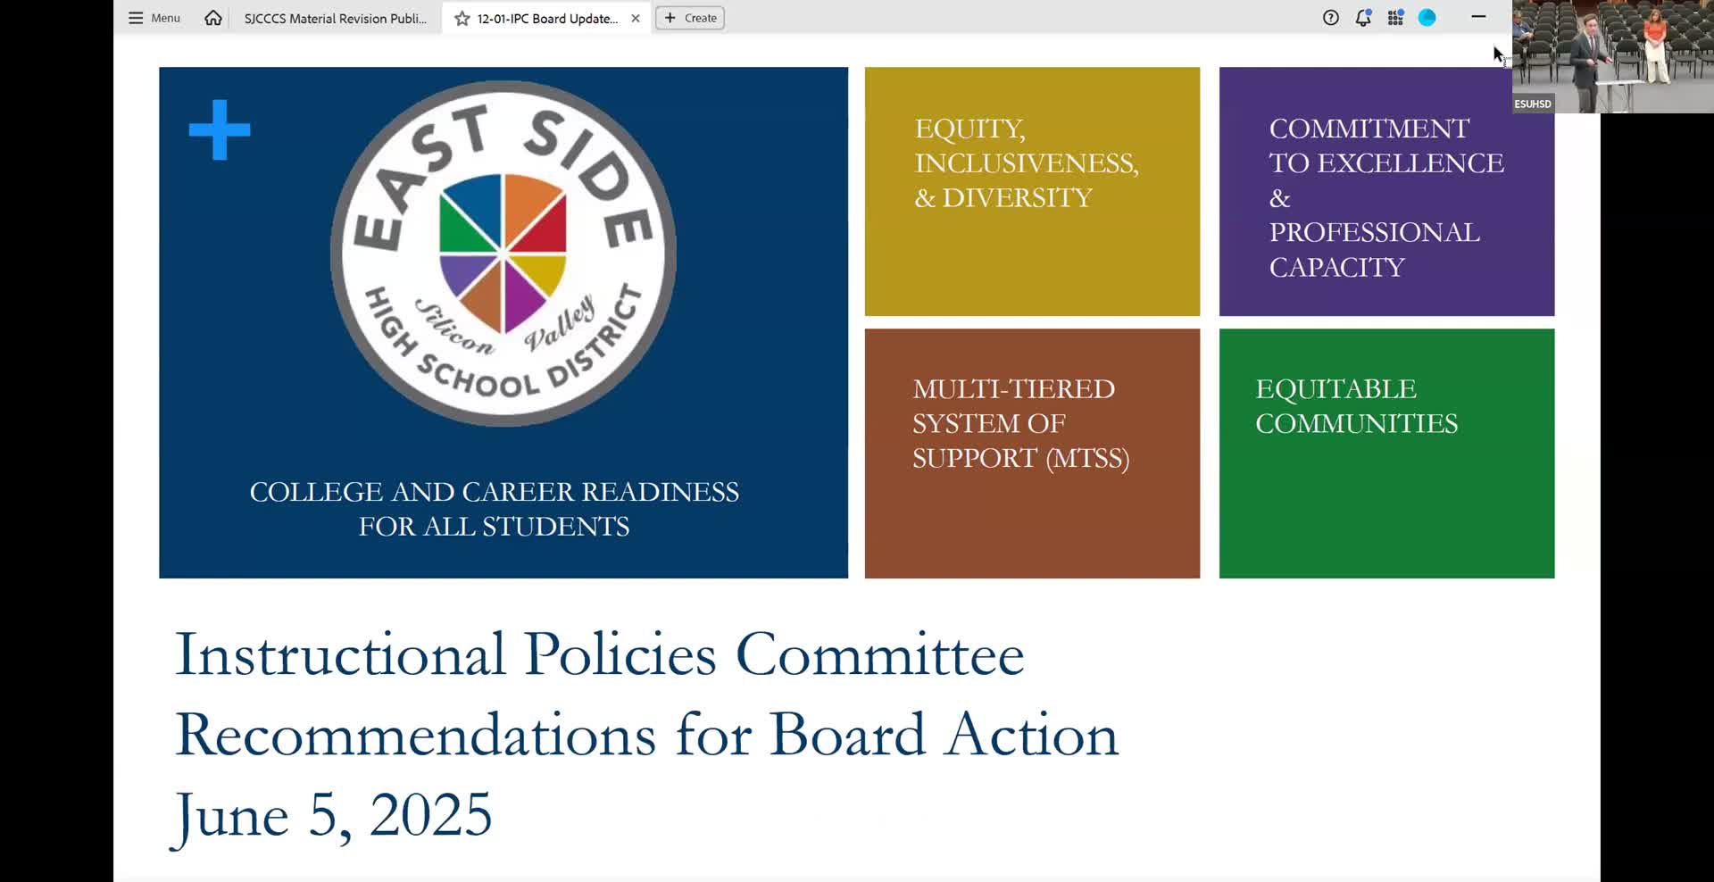
Task: Minimize the Acrobat window
Action: tap(1478, 17)
